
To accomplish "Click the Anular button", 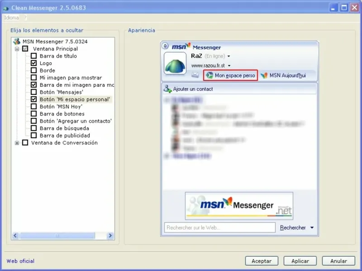I will coord(338,261).
